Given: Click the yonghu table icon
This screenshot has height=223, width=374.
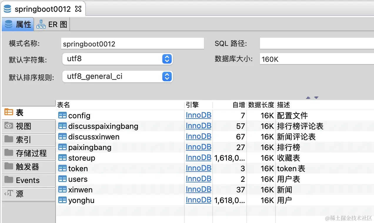Looking at the screenshot, I should (x=62, y=200).
